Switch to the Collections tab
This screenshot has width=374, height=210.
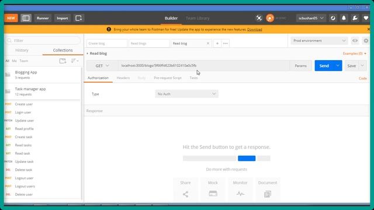63,50
